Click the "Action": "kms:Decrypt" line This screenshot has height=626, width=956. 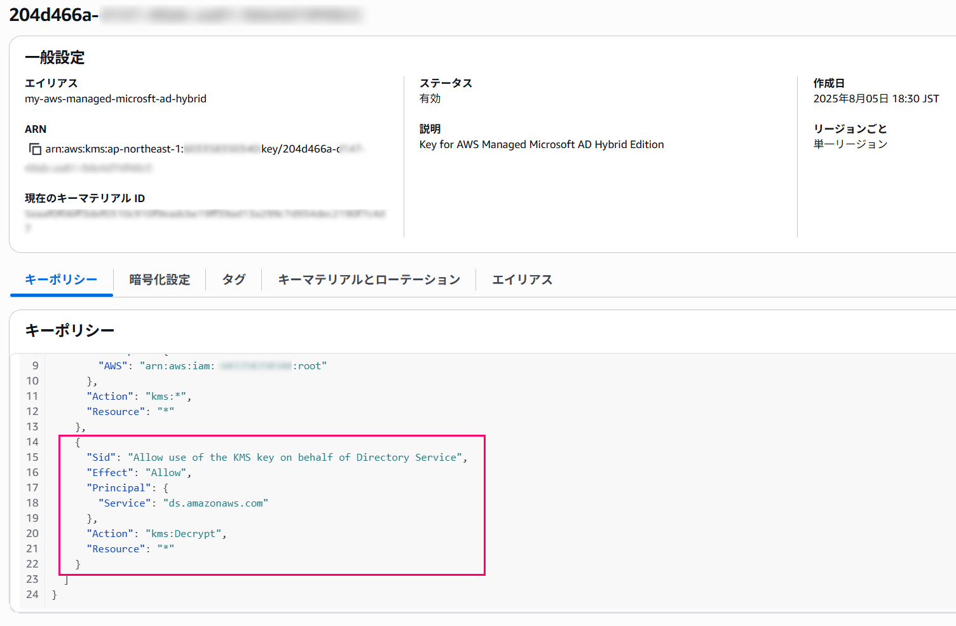[x=157, y=534]
